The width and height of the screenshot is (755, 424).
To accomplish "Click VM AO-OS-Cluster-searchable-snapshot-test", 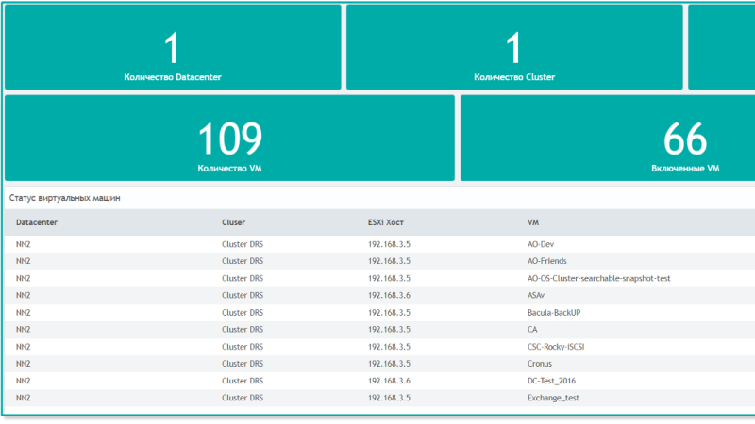I will click(x=598, y=278).
